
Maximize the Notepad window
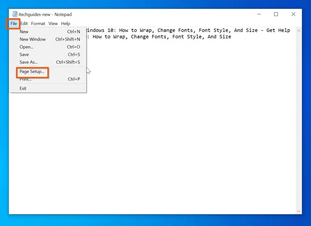coord(276,14)
